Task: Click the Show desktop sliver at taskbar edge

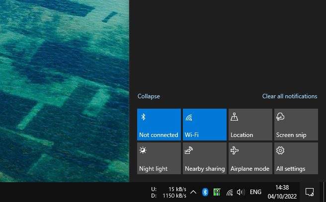Action: [324, 192]
